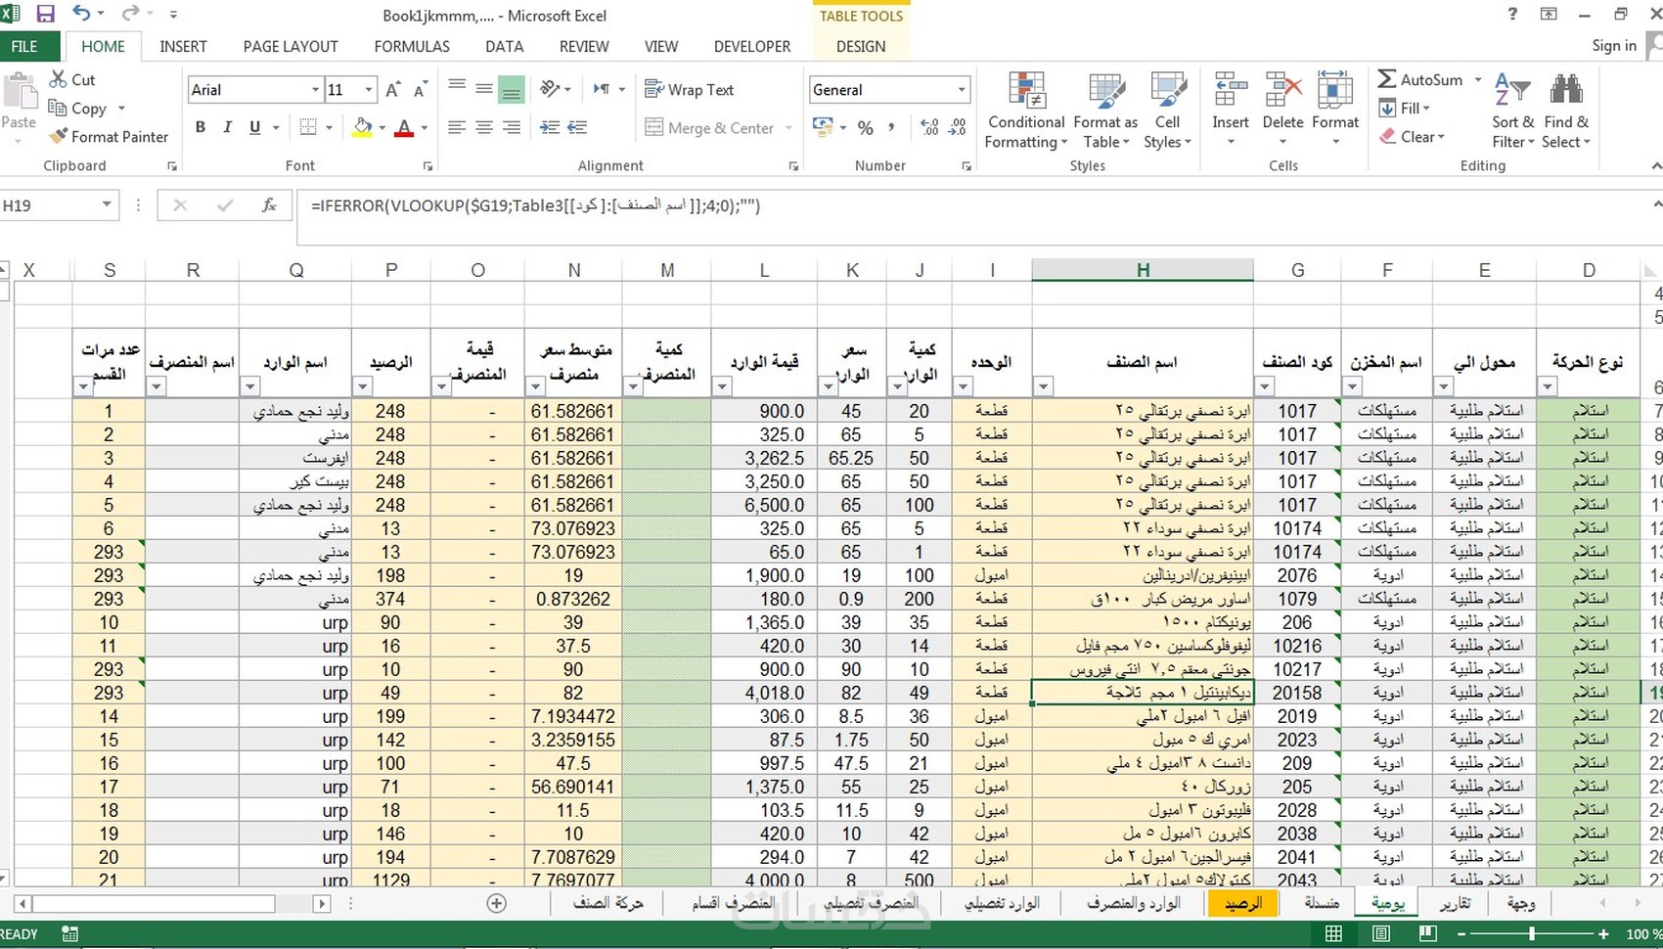
Task: Click the Insert Function fx icon
Action: click(x=269, y=205)
